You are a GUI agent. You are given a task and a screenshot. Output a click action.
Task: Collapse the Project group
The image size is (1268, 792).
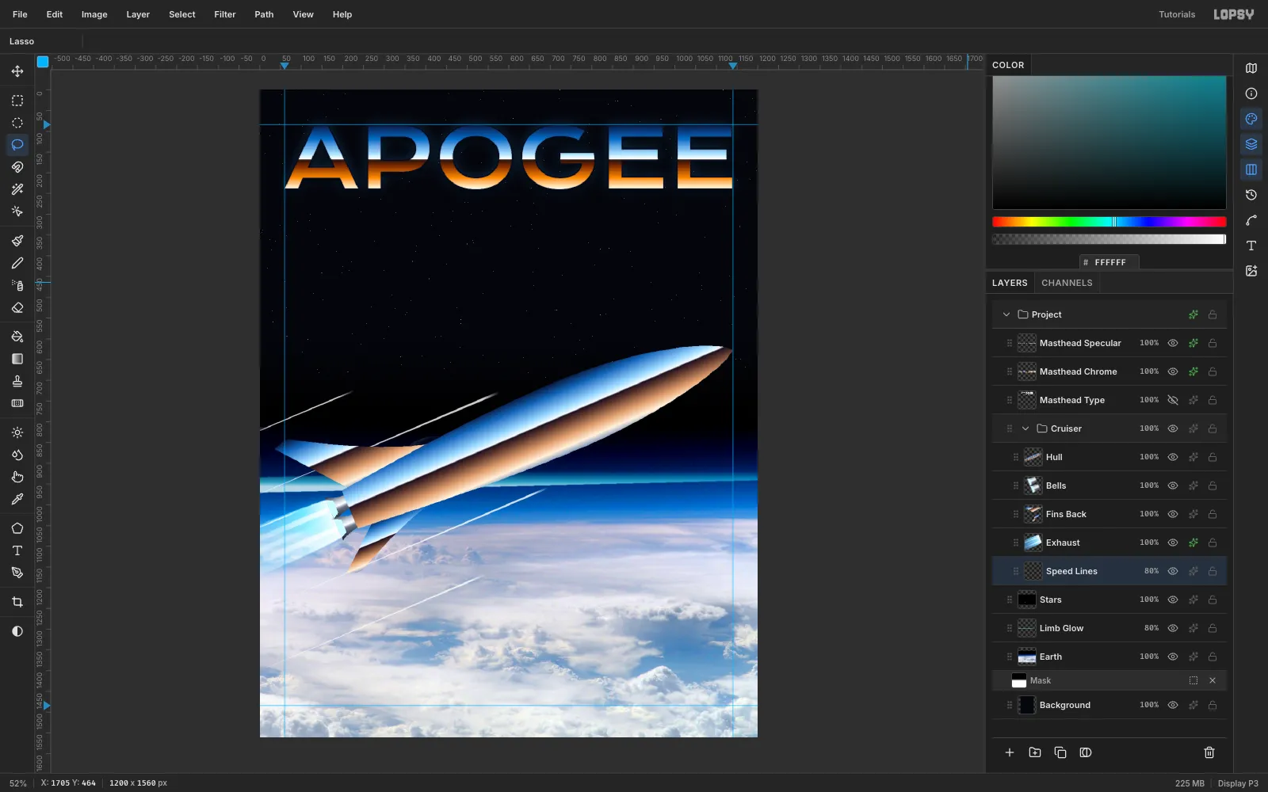pyautogui.click(x=1006, y=314)
